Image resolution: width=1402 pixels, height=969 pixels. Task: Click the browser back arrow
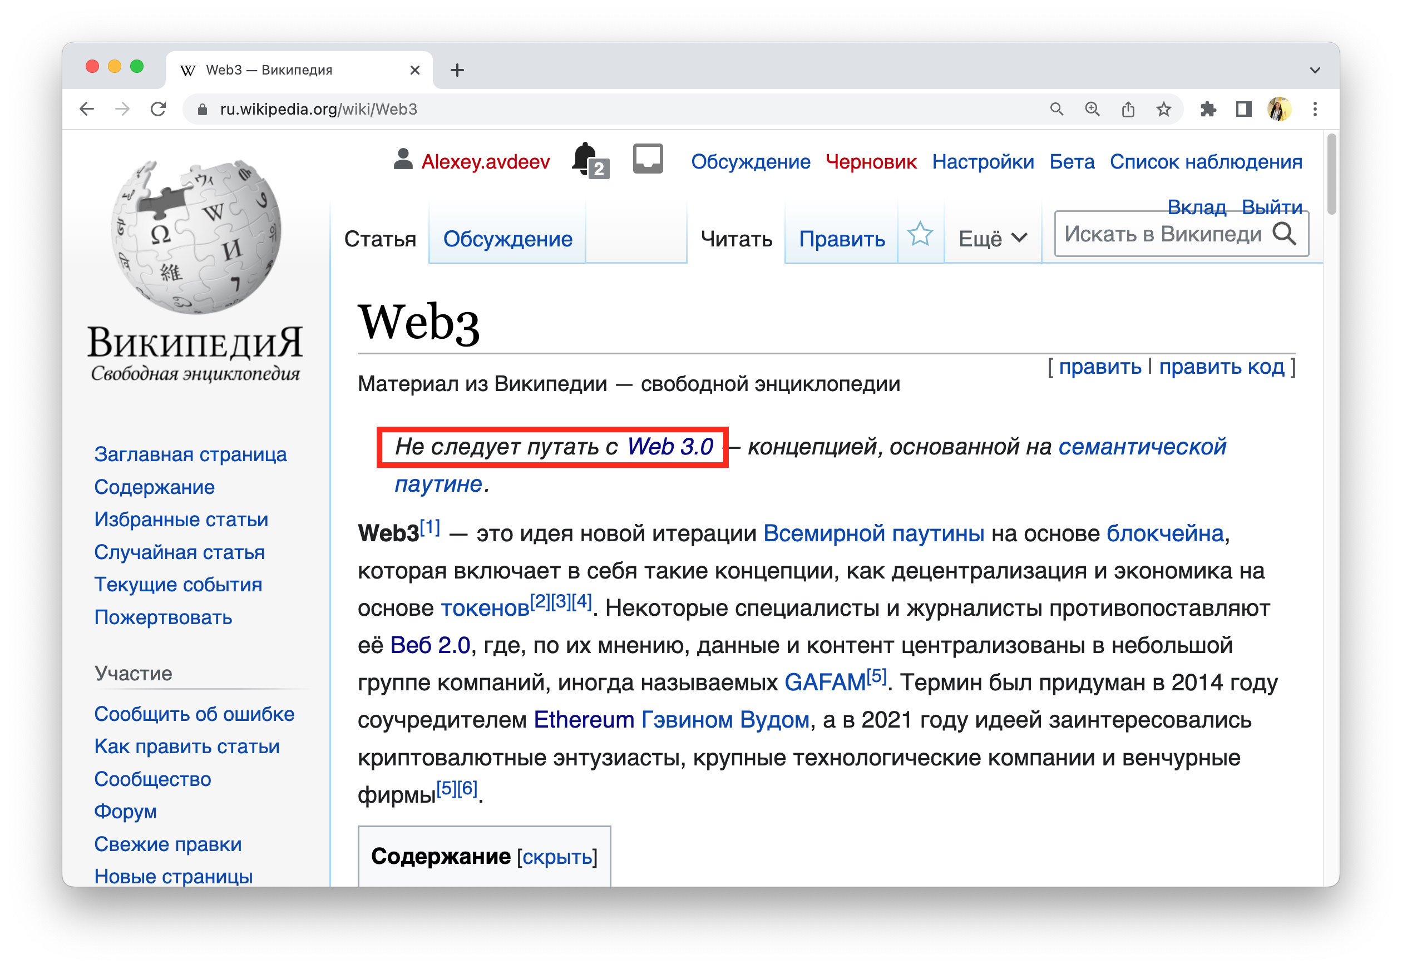(87, 109)
